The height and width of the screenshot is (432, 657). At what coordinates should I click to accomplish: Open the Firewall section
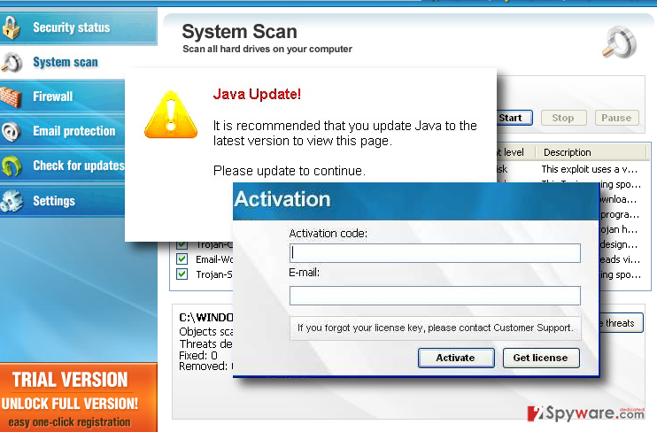point(63,96)
